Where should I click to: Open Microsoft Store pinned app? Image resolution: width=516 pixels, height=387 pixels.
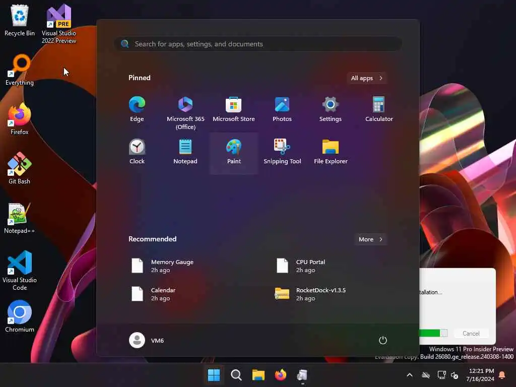pyautogui.click(x=234, y=109)
